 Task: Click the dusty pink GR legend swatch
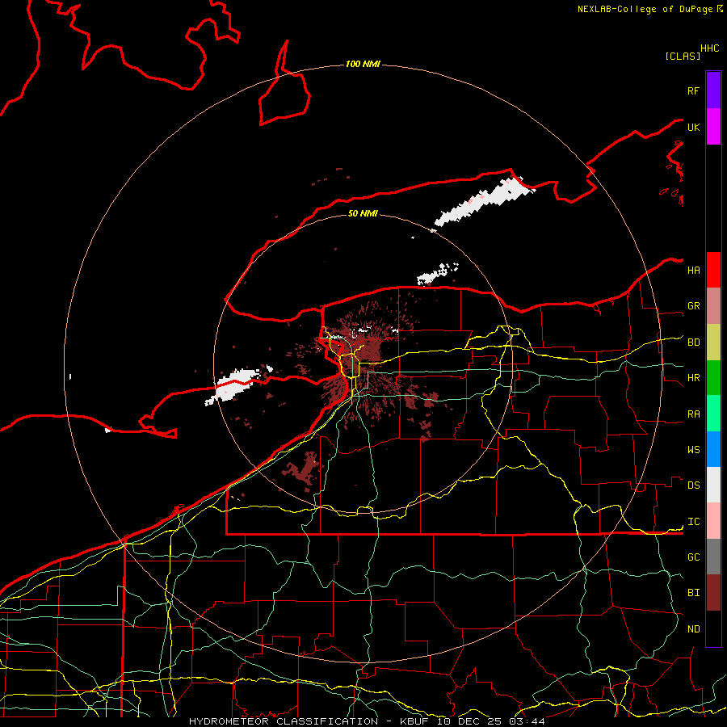[713, 306]
